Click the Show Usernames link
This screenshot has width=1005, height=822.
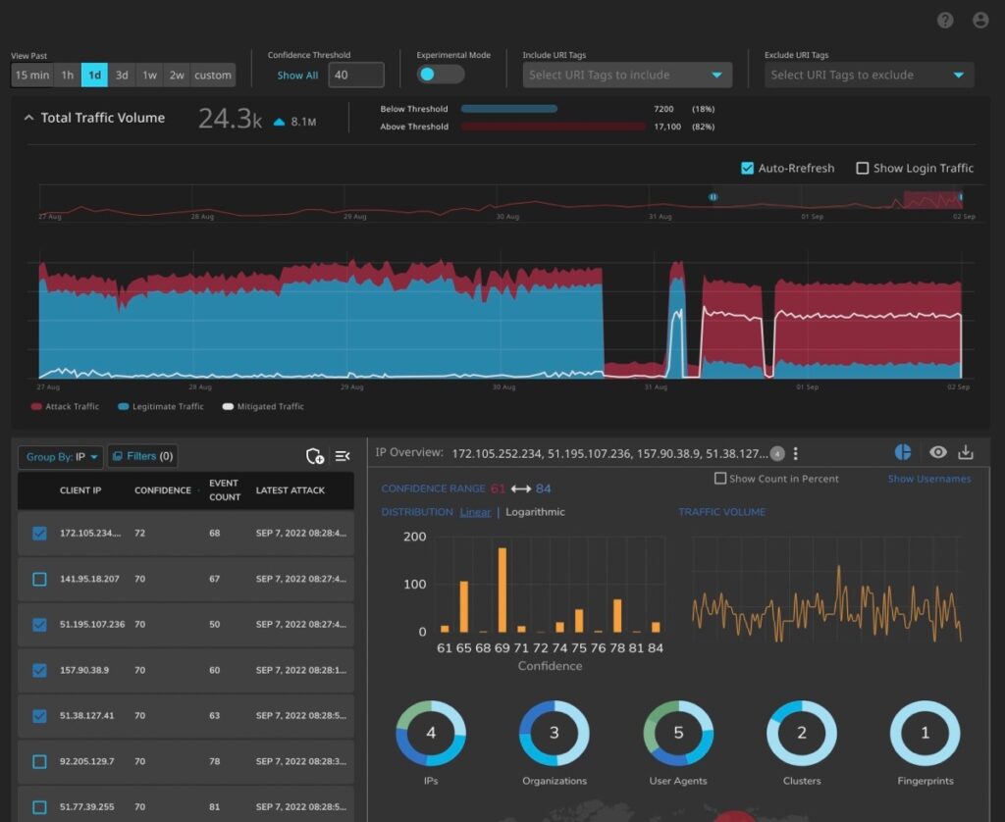coord(928,479)
